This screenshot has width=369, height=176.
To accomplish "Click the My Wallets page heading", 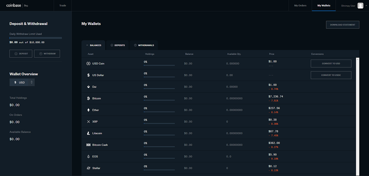I will pyautogui.click(x=91, y=24).
